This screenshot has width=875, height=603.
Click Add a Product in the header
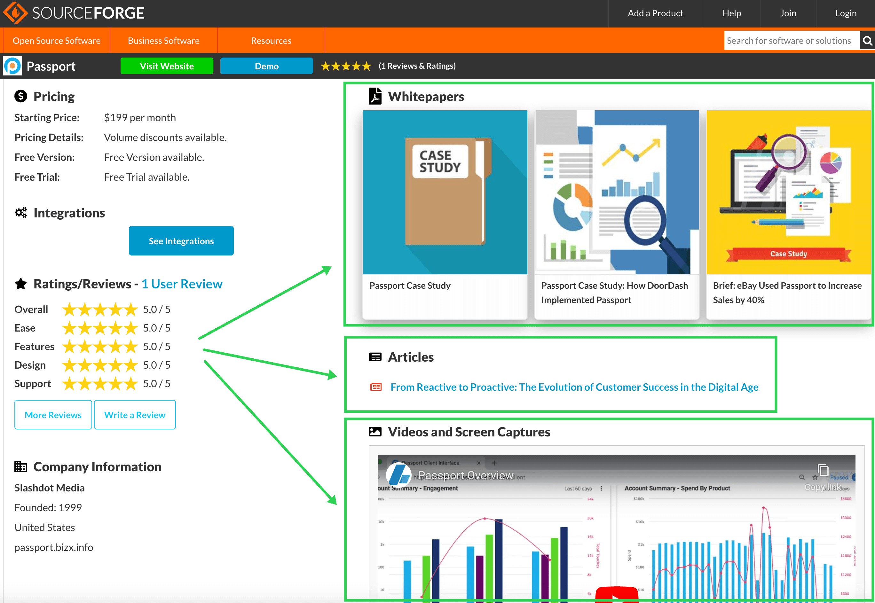656,13
